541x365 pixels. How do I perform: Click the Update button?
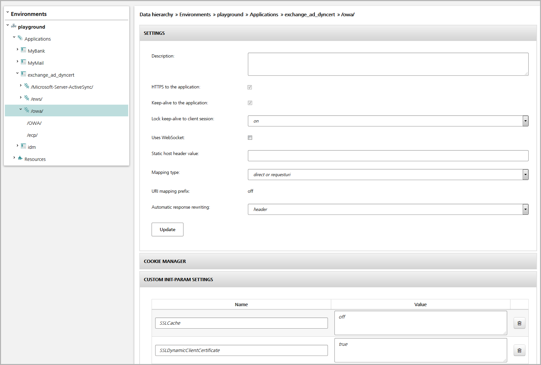click(x=168, y=229)
